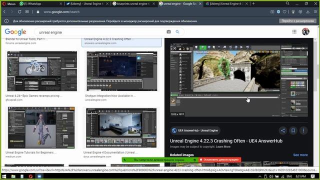
Task: View site security lock info
Action: pos(38,12)
